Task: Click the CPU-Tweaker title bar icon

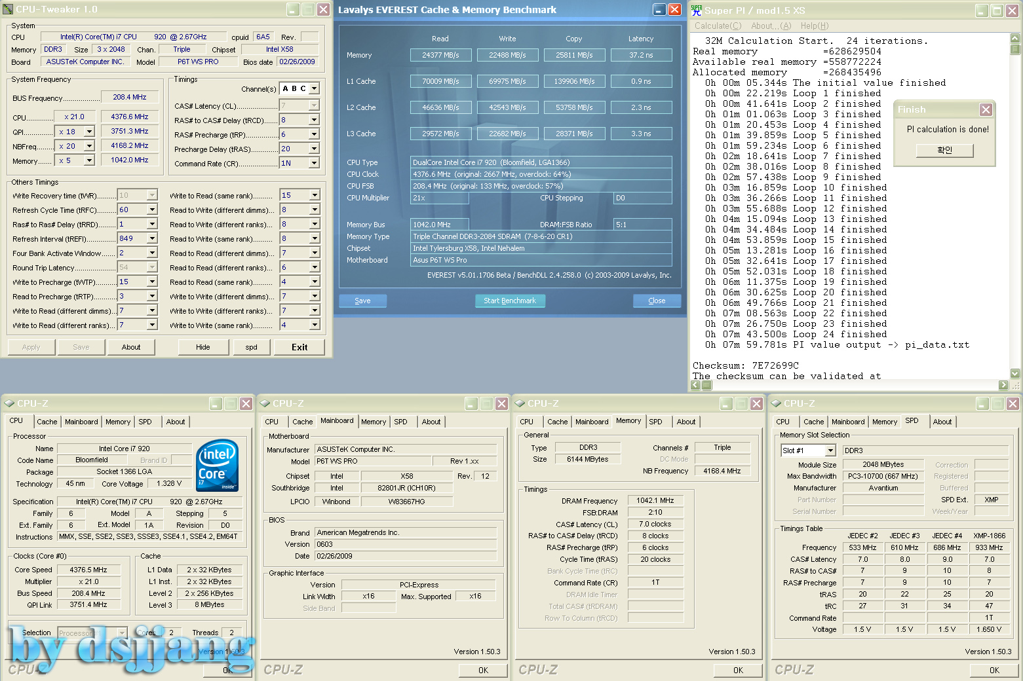Action: (x=8, y=9)
